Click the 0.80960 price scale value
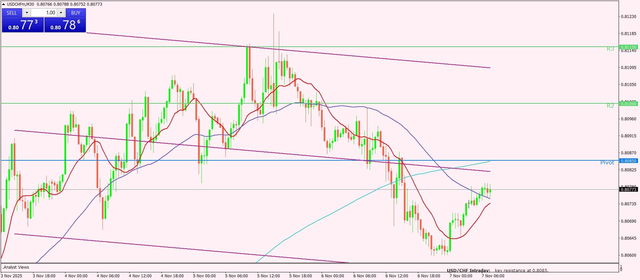The height and width of the screenshot is (280, 640). [x=628, y=119]
